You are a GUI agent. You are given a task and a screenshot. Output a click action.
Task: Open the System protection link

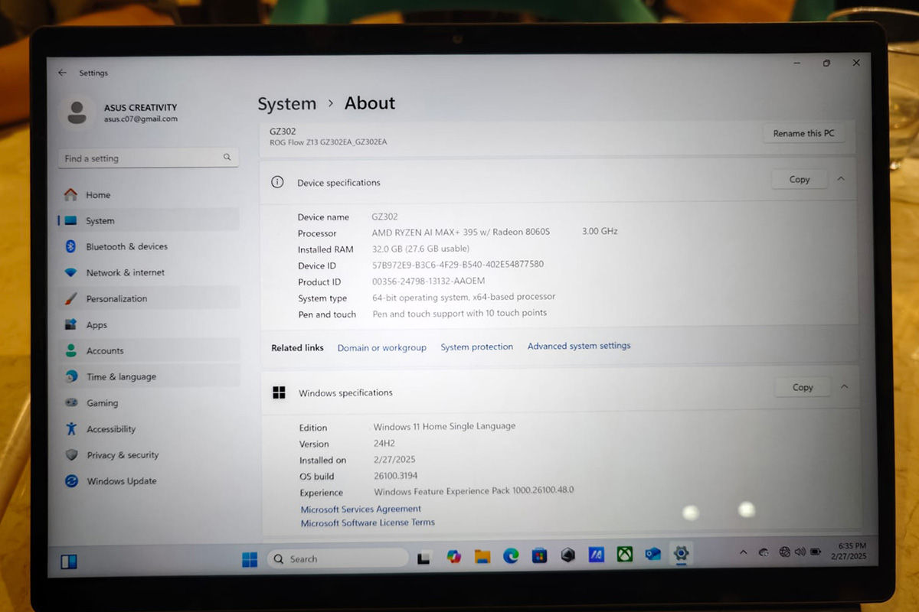[476, 347]
